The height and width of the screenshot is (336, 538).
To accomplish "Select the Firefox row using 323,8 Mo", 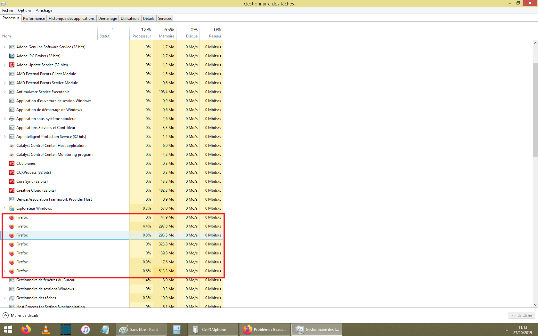I will (x=112, y=244).
